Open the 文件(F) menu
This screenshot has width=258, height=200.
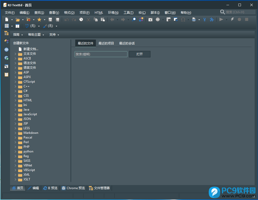click(10, 13)
